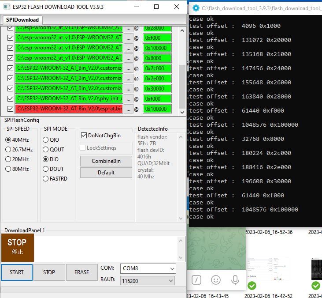
Task: Click the download panel log text area
Action: coord(106,249)
